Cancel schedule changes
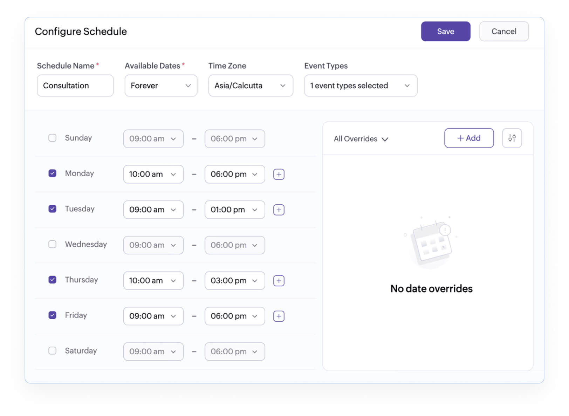 pos(504,31)
